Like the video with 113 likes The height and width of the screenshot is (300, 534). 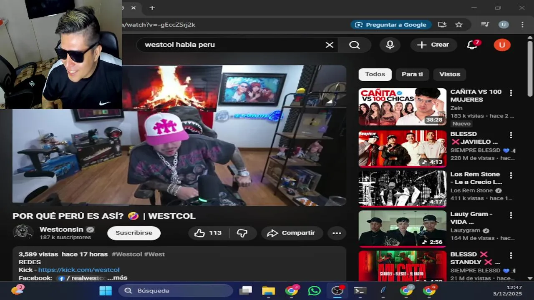point(208,233)
